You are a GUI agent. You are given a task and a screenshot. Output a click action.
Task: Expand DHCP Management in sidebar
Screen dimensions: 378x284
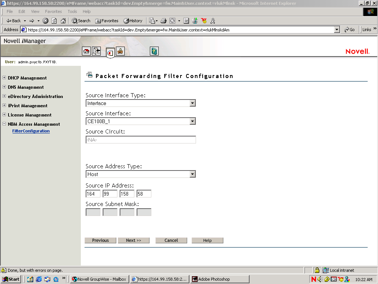(4, 78)
